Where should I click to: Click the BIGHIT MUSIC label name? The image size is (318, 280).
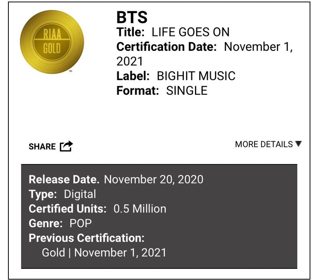pyautogui.click(x=196, y=76)
